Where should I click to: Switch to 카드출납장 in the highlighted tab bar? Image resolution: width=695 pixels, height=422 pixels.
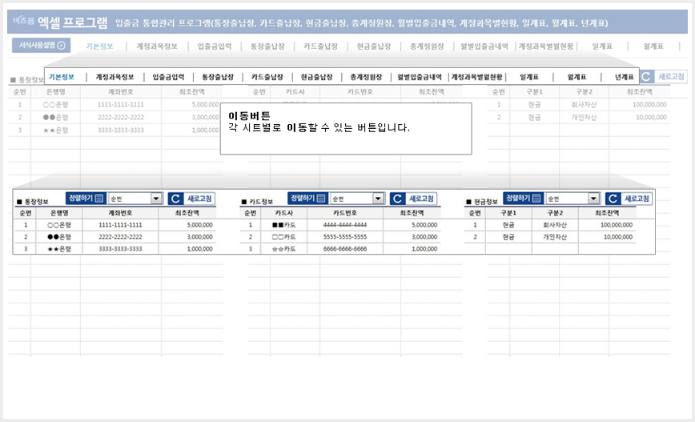tap(267, 77)
